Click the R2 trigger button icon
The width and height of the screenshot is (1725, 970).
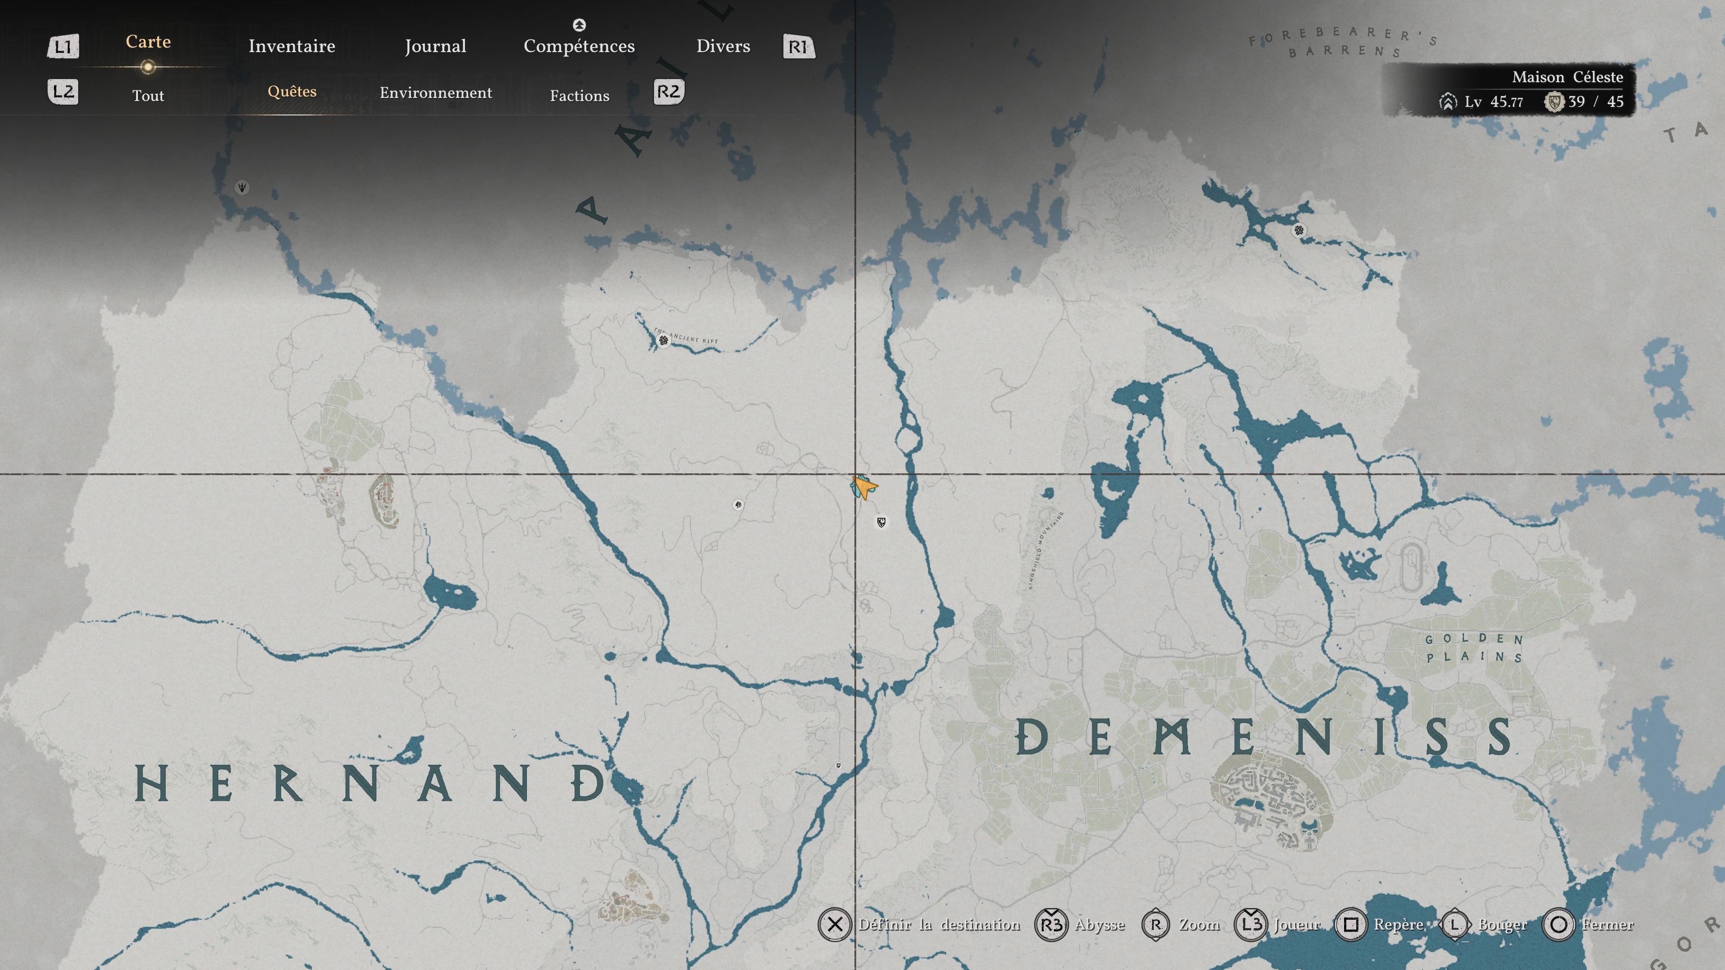668,92
